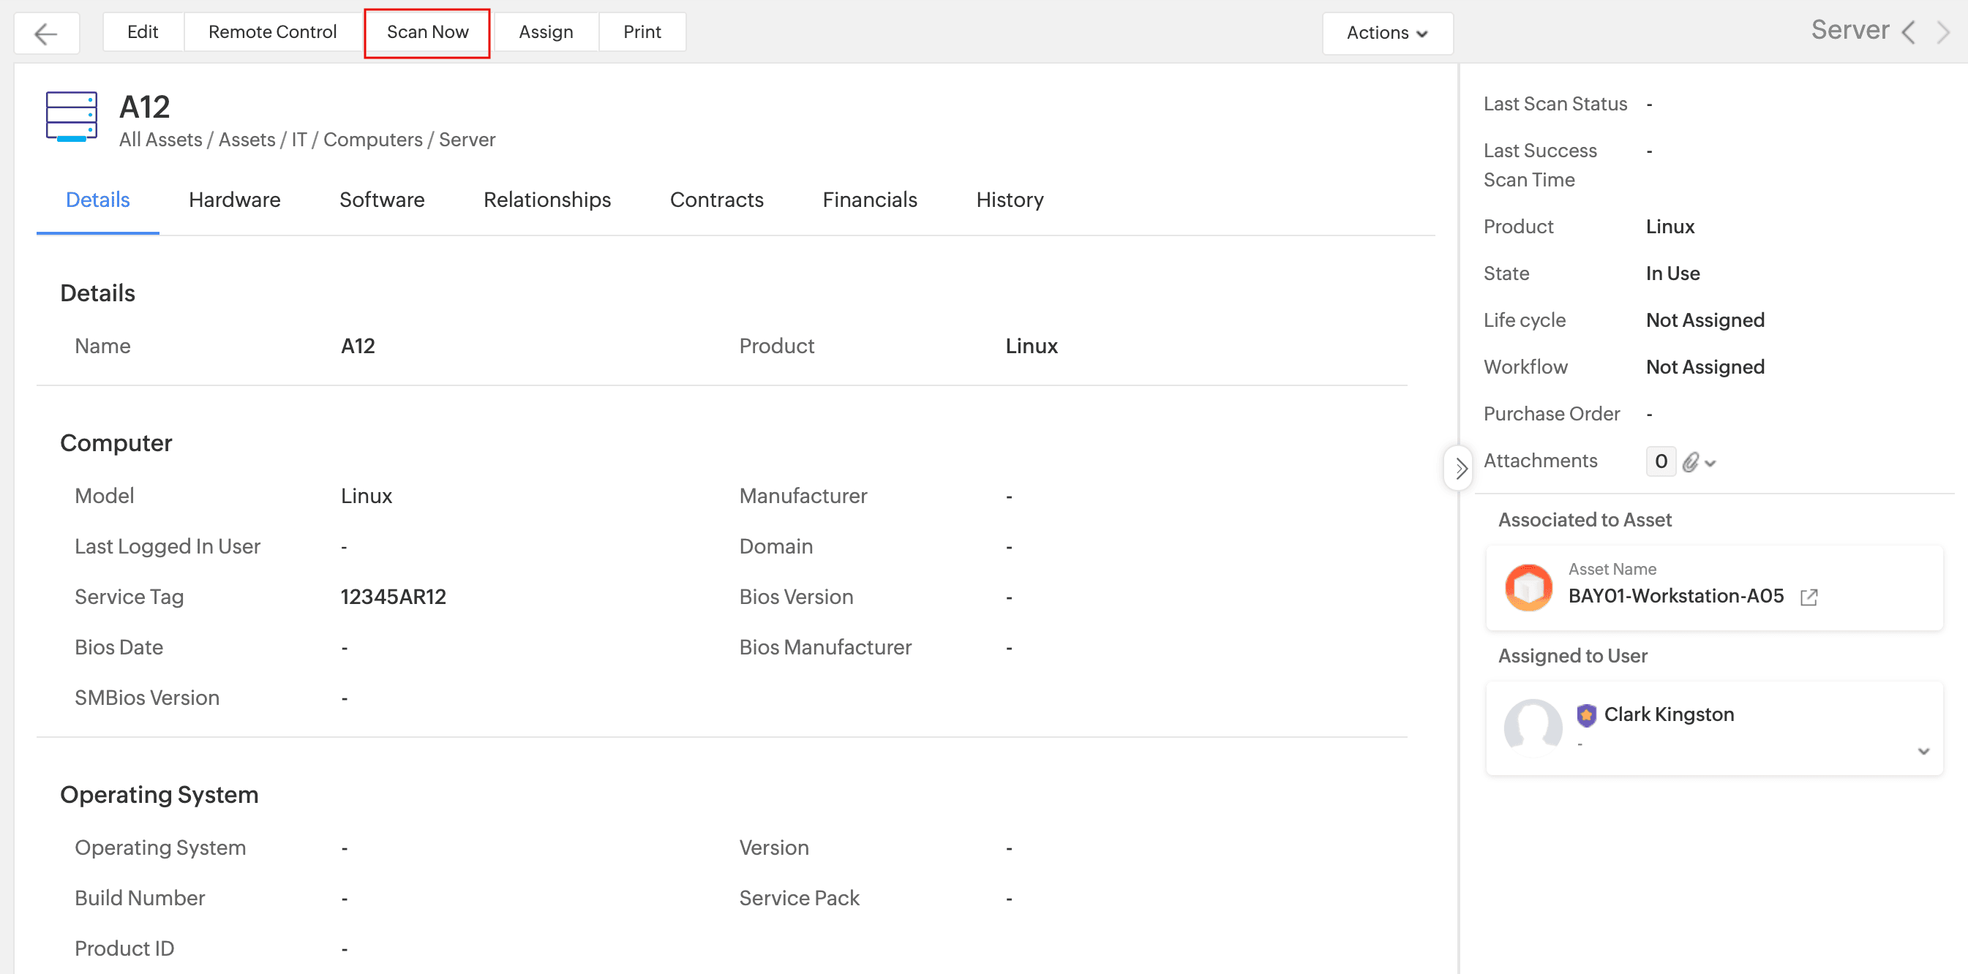1968x974 pixels.
Task: Switch to the Hardware tab
Action: pos(235,200)
